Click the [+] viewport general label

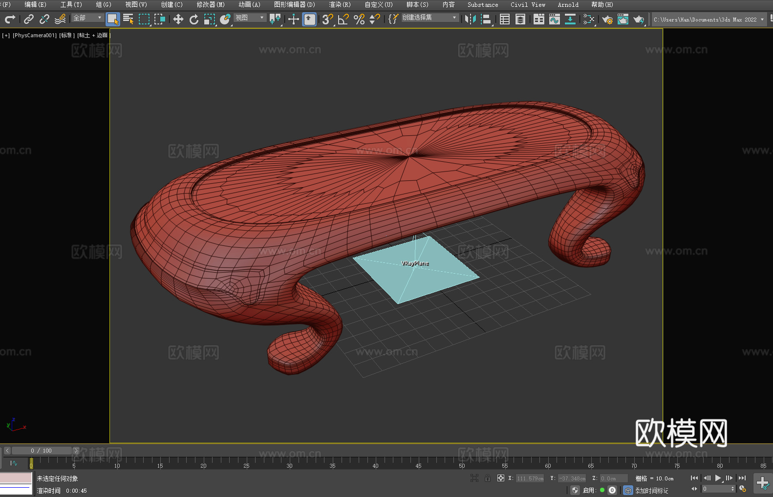click(x=6, y=35)
